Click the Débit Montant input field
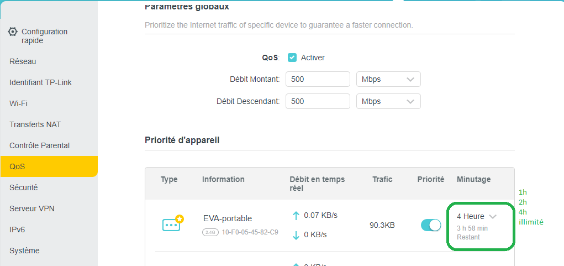564x266 pixels. tap(318, 79)
